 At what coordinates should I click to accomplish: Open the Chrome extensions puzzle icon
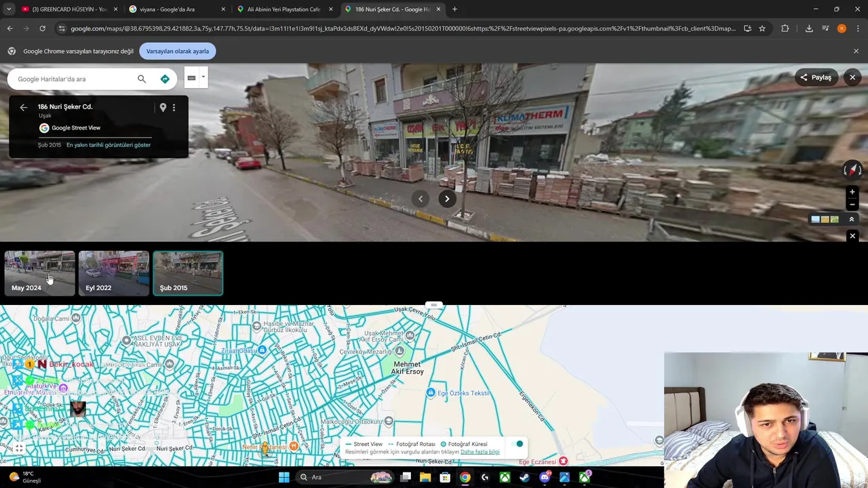[785, 28]
